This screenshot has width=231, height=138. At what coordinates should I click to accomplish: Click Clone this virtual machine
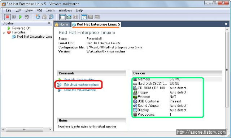[80, 90]
